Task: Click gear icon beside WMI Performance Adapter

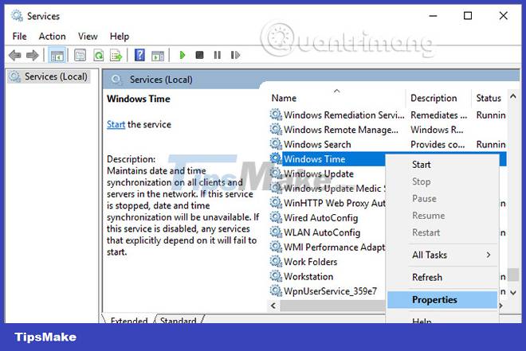Action: coord(276,247)
